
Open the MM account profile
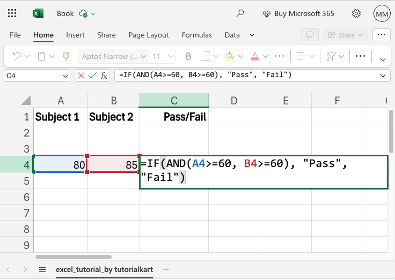(x=382, y=13)
